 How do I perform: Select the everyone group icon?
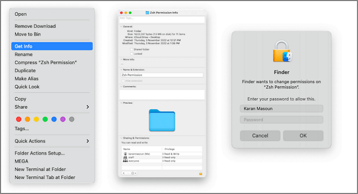click(x=125, y=161)
